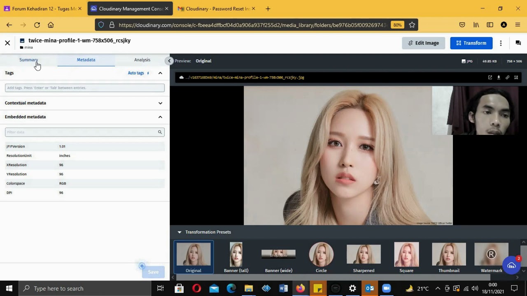
Task: Collapse the Transformation Presets panel
Action: tap(180, 232)
